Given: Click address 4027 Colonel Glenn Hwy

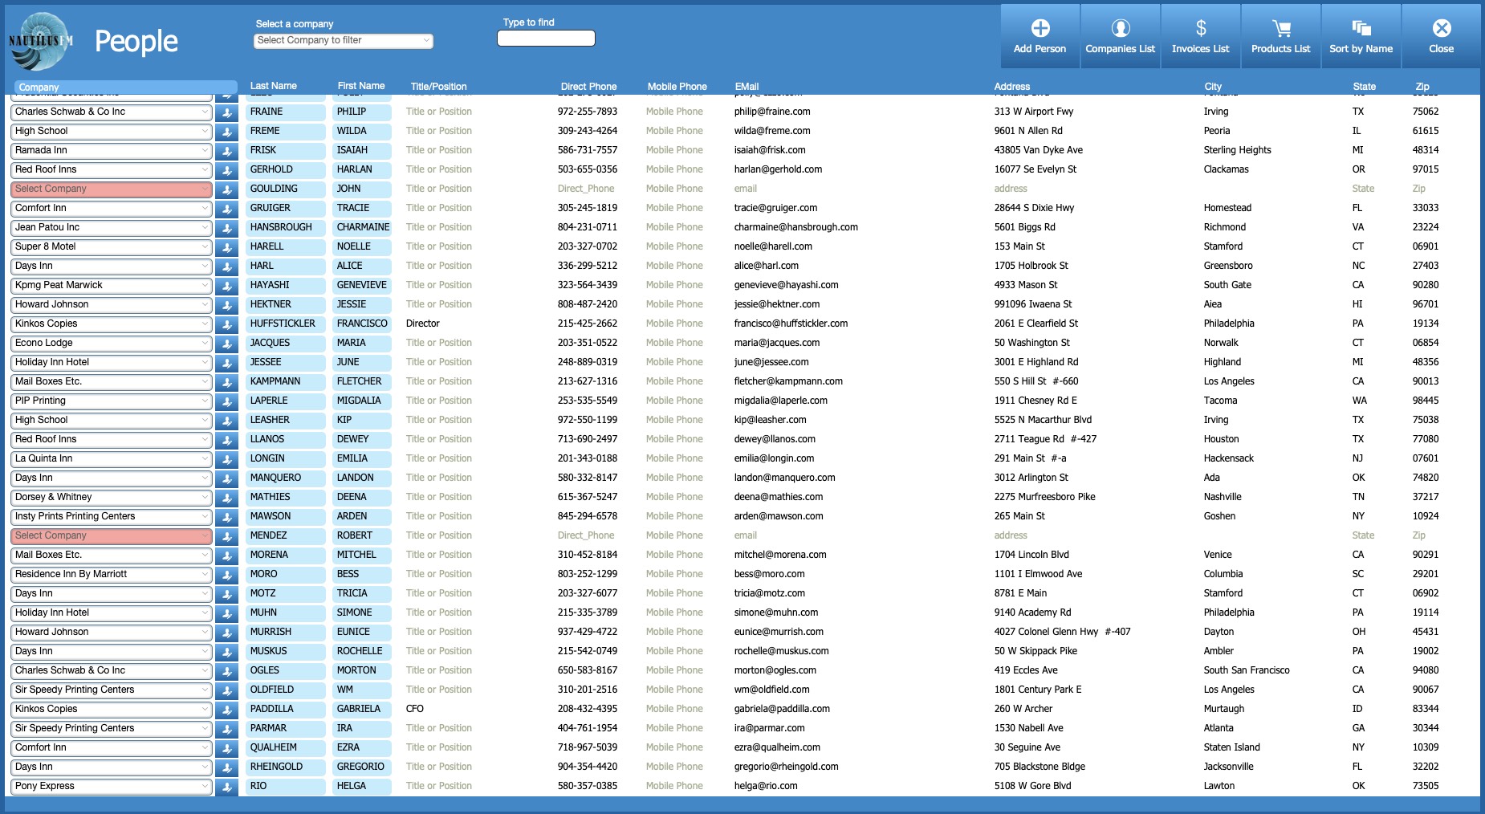Looking at the screenshot, I should pos(1062,632).
